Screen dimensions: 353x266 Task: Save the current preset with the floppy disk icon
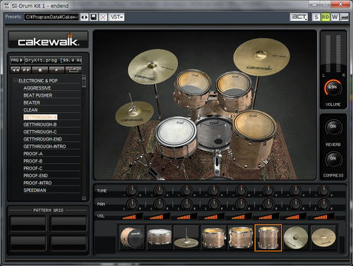[x=94, y=17]
